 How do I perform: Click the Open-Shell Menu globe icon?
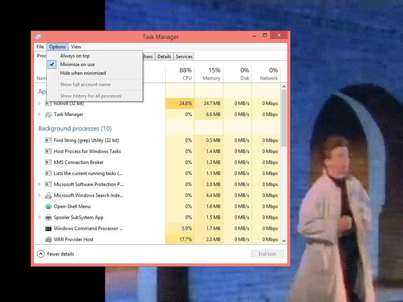tap(48, 206)
